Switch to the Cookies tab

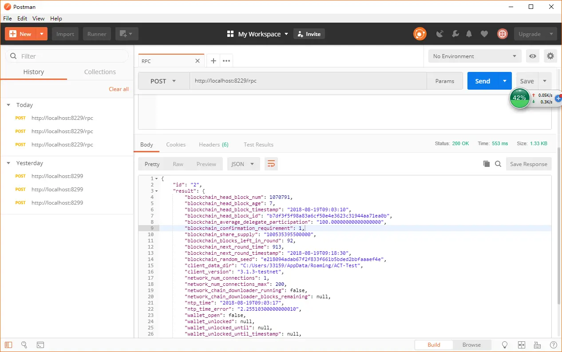[x=176, y=144]
